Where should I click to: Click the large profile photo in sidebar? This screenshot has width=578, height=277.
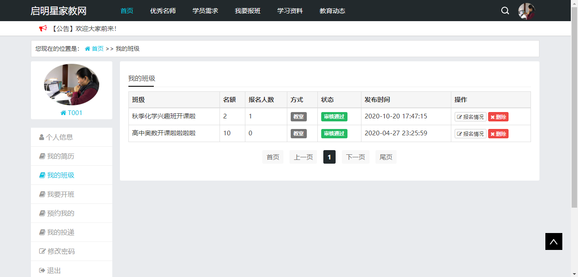[72, 85]
